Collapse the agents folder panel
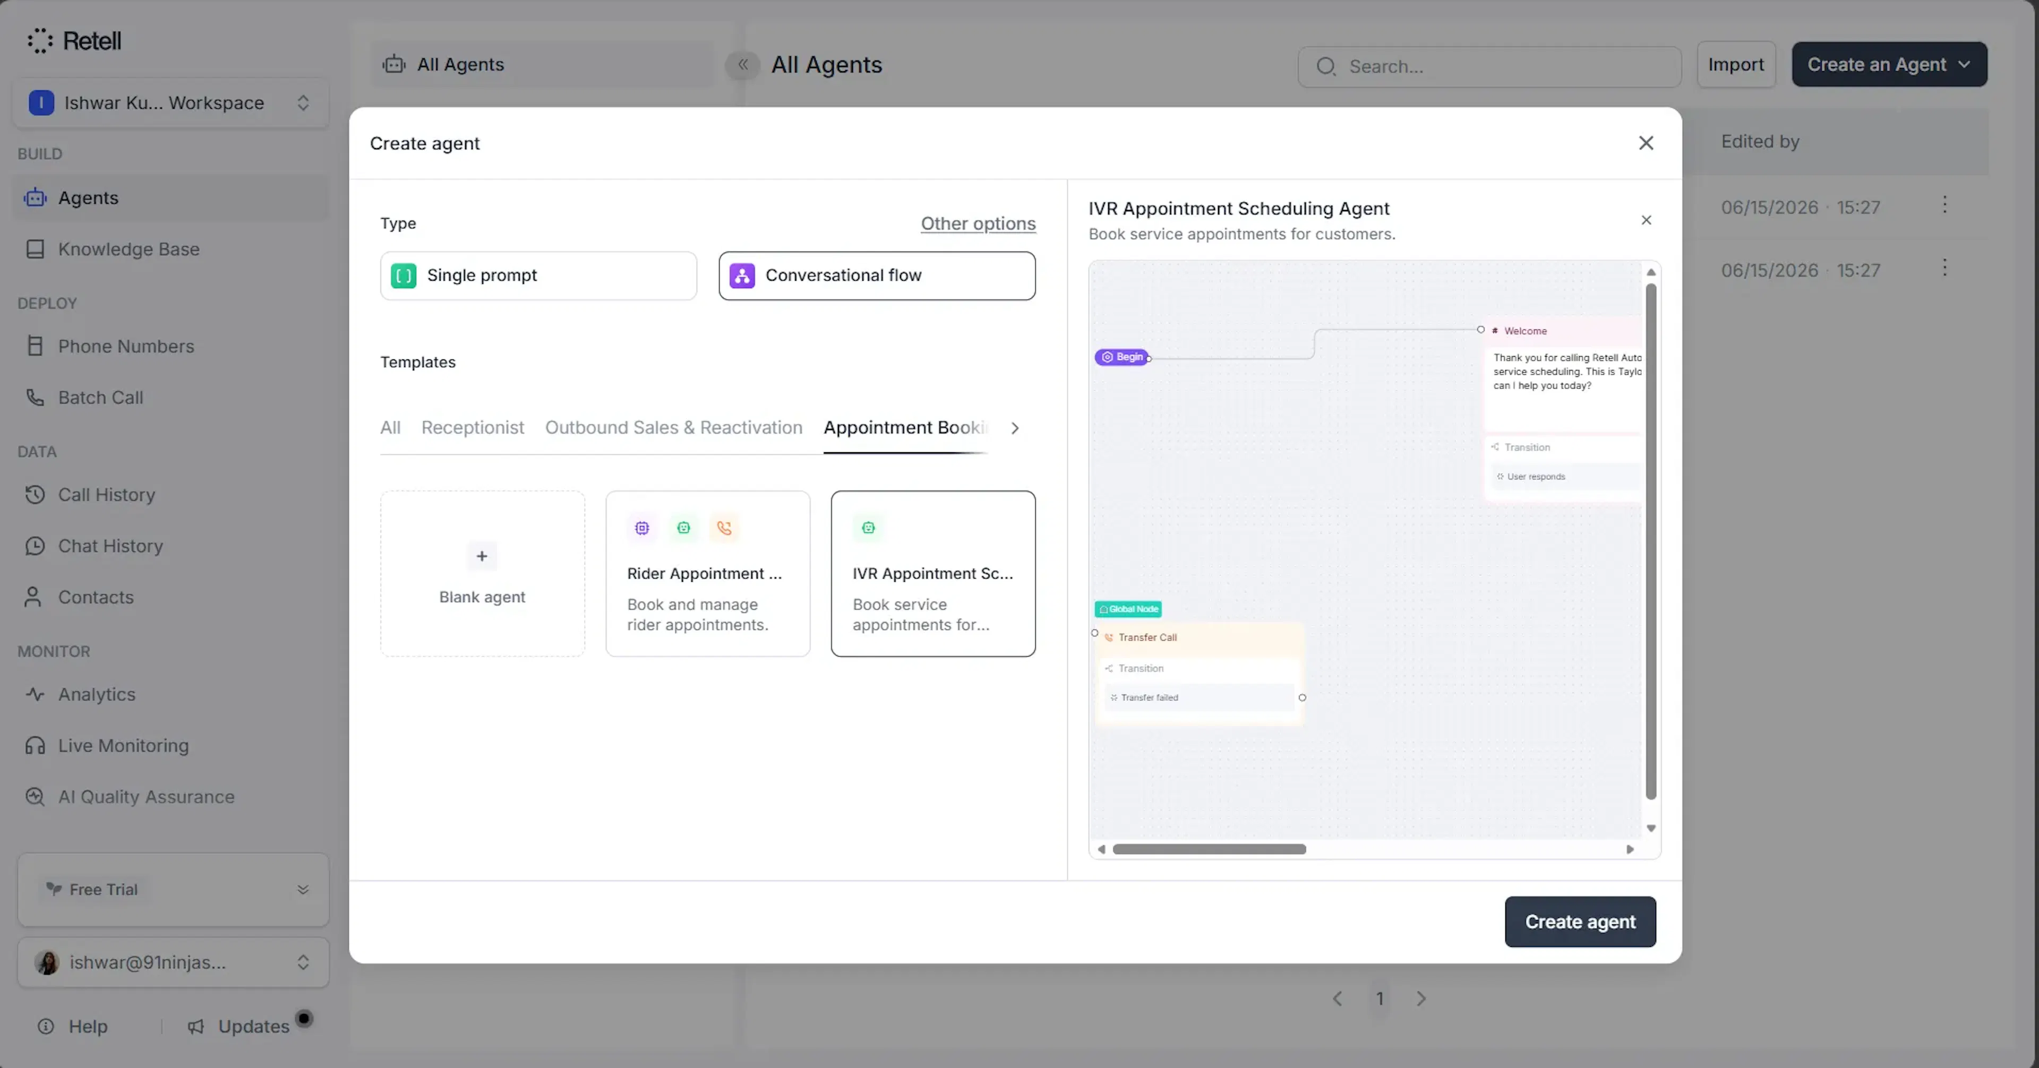 click(x=742, y=65)
